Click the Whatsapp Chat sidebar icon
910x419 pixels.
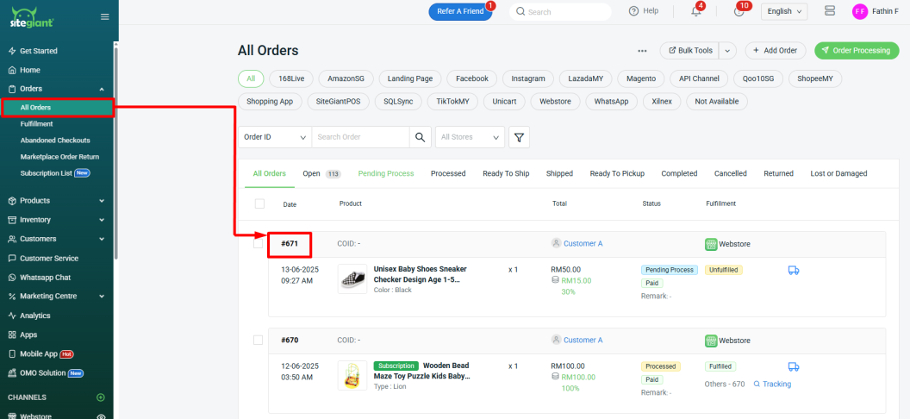12,278
